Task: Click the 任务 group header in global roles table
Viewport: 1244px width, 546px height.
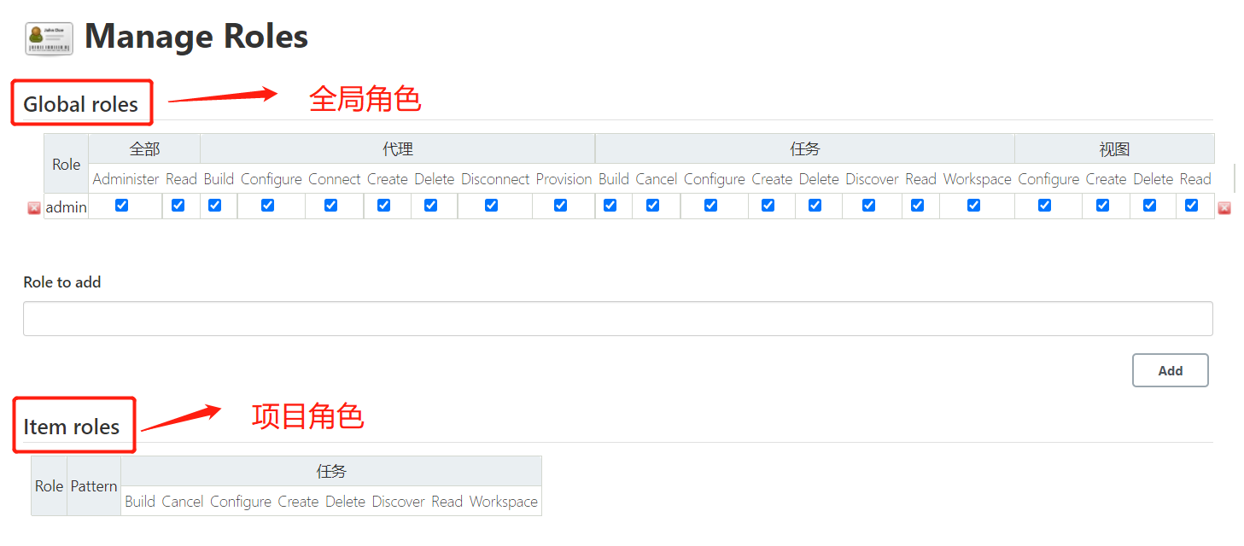Action: [805, 148]
